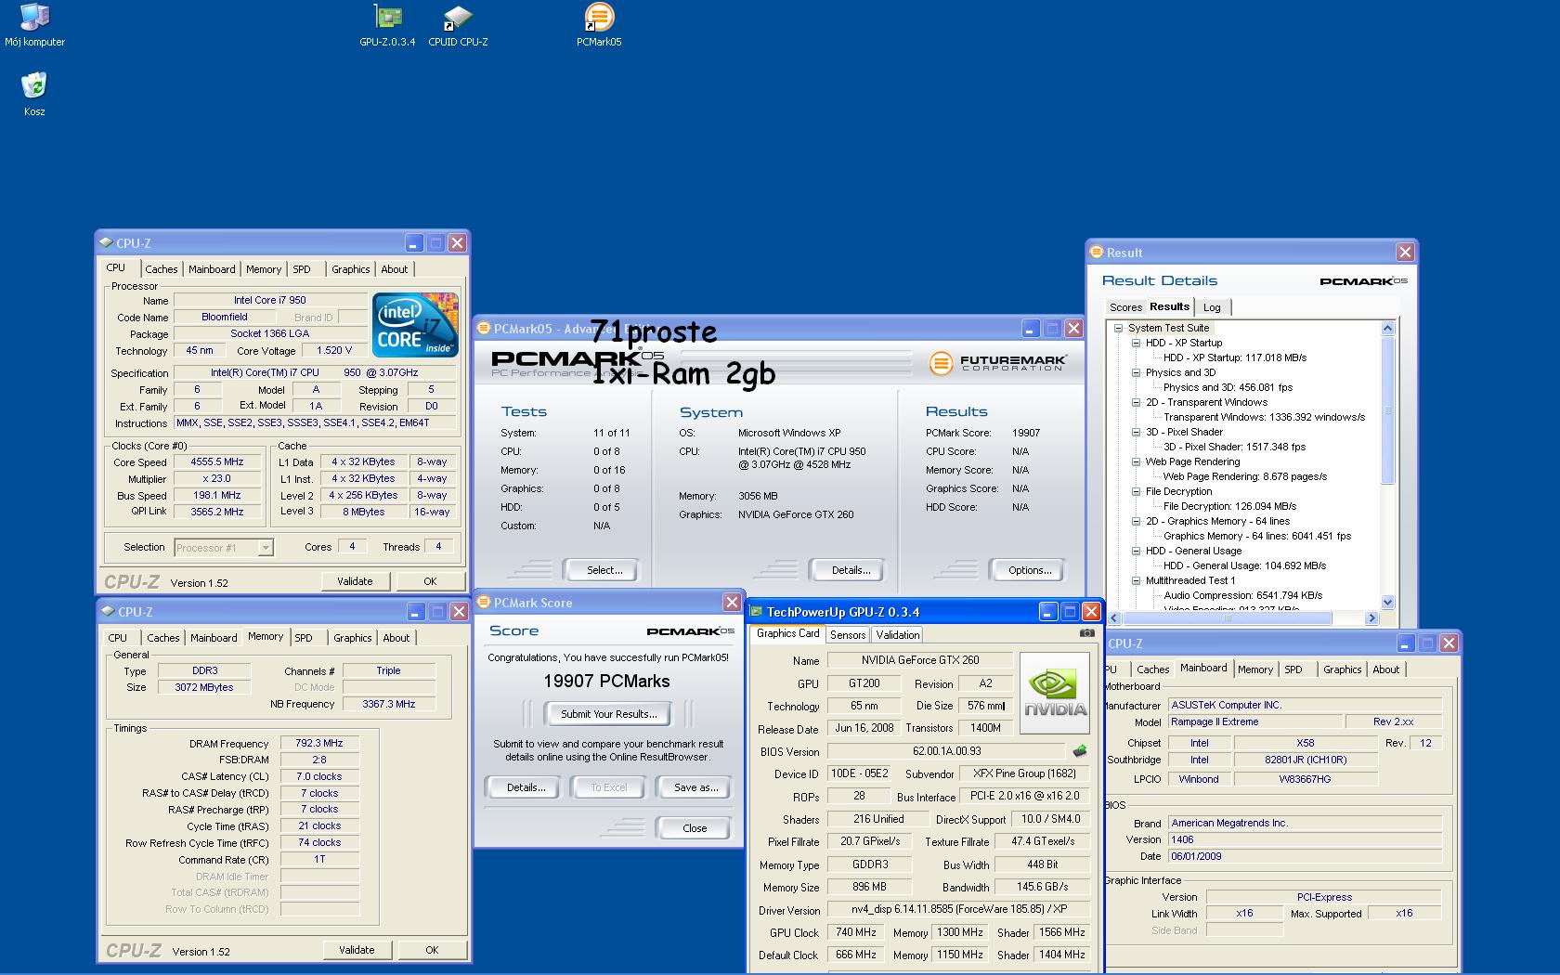Open About tab in top CPU-Z window
1560x975 pixels.
point(395,269)
